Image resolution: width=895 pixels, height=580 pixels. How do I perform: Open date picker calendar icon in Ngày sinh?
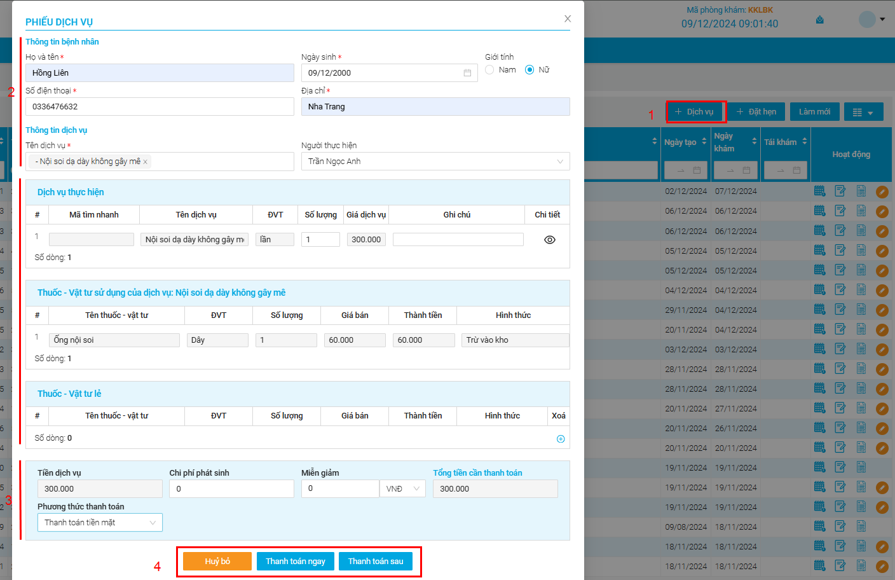pos(467,73)
